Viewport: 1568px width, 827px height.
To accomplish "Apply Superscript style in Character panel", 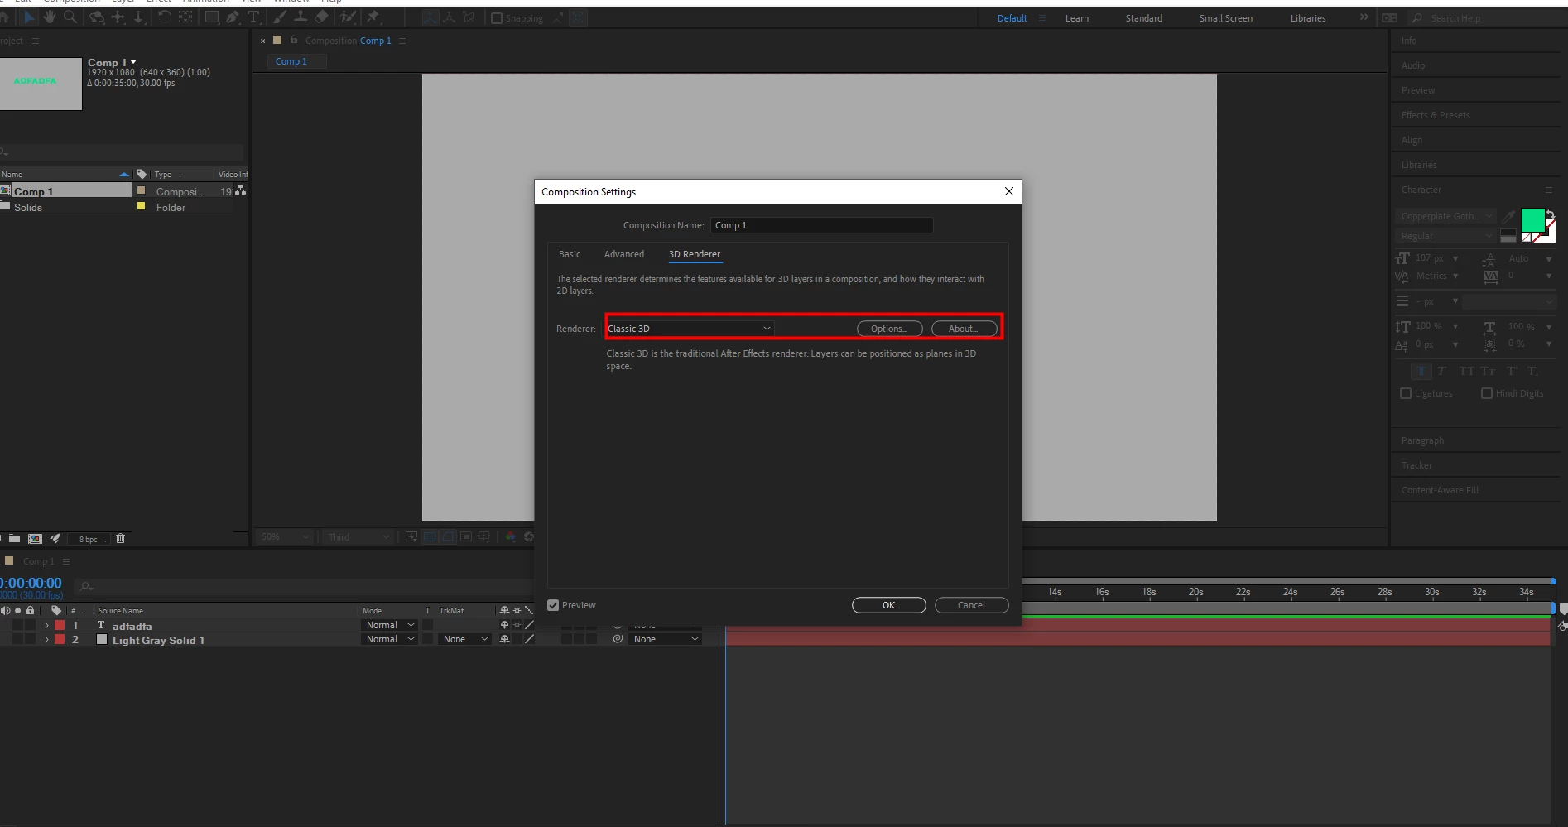I will (1513, 371).
